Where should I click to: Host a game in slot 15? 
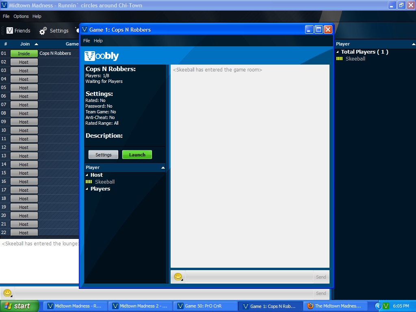click(24, 173)
